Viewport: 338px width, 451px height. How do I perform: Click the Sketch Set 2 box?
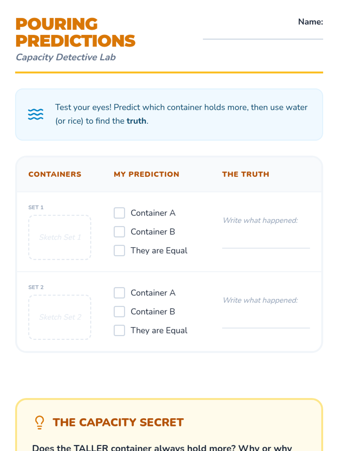pos(60,317)
